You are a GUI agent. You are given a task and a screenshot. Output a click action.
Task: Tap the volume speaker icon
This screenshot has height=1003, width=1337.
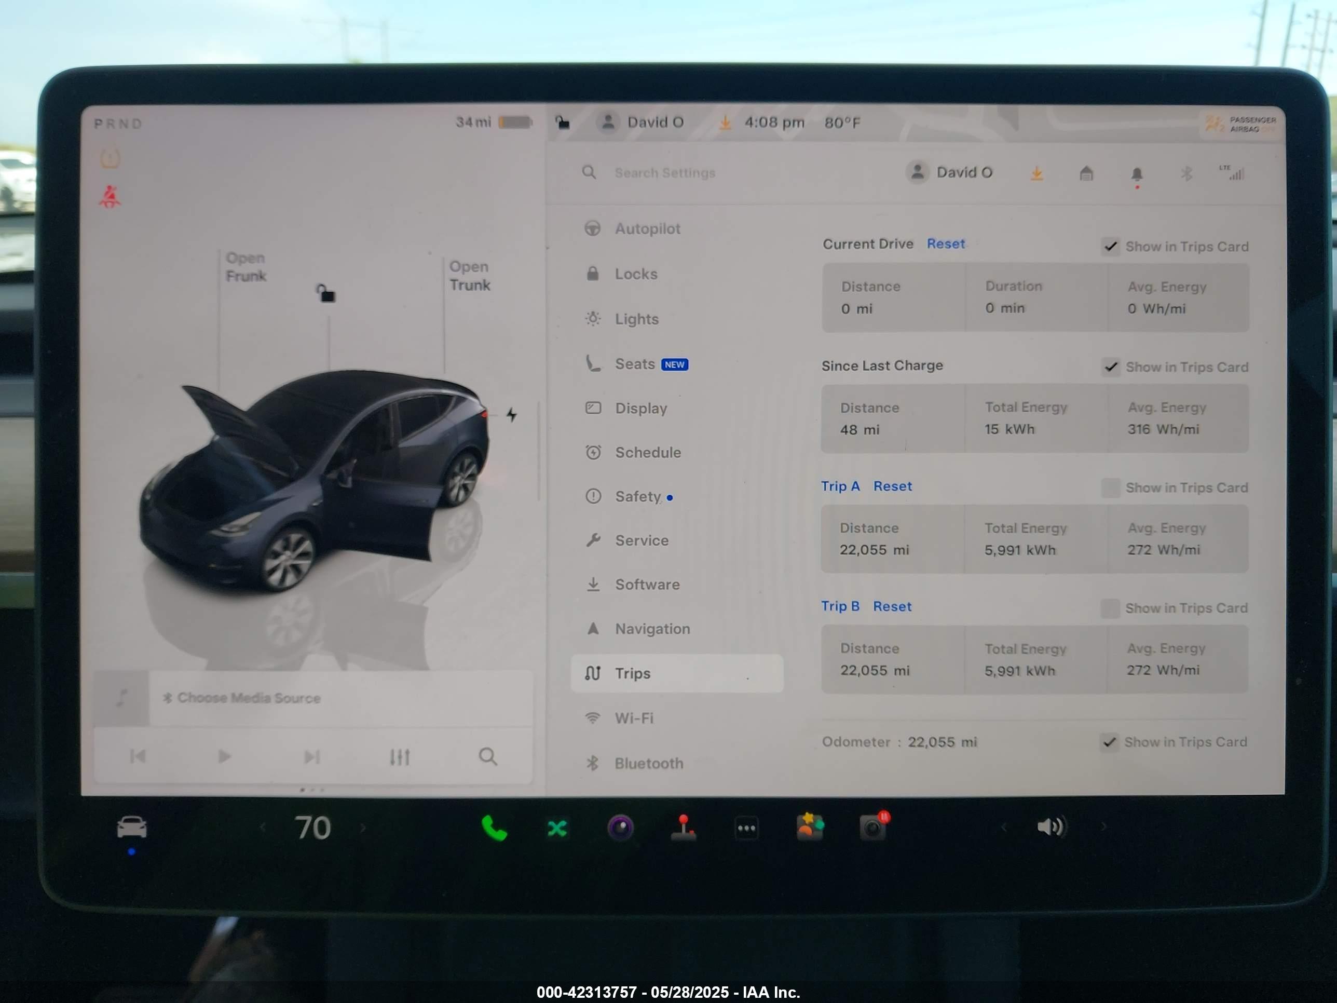click(1052, 826)
